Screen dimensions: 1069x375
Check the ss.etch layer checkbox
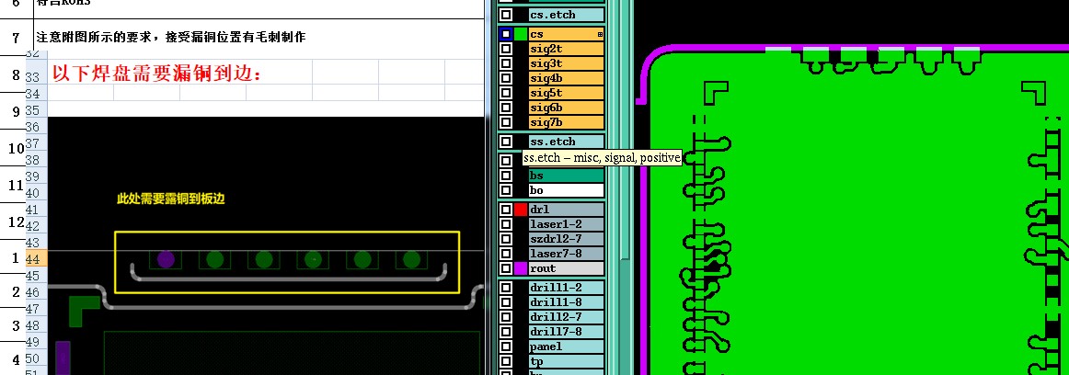point(506,142)
